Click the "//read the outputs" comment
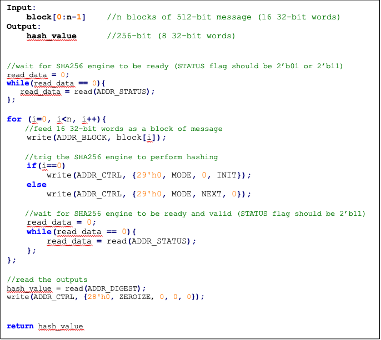381x340 pixels. (47, 280)
